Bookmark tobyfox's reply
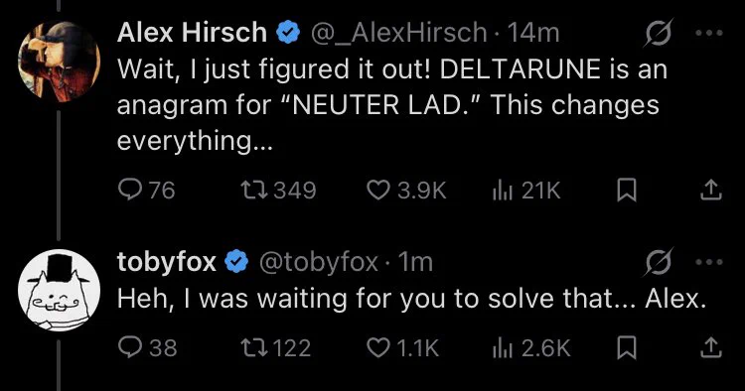The width and height of the screenshot is (745, 391). 626,347
